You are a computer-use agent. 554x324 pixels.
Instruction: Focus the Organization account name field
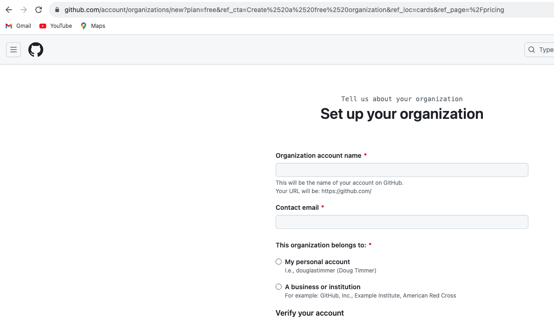click(402, 170)
